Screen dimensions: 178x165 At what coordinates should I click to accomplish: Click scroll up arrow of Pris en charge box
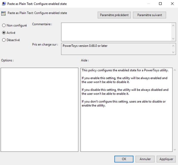click(x=174, y=46)
